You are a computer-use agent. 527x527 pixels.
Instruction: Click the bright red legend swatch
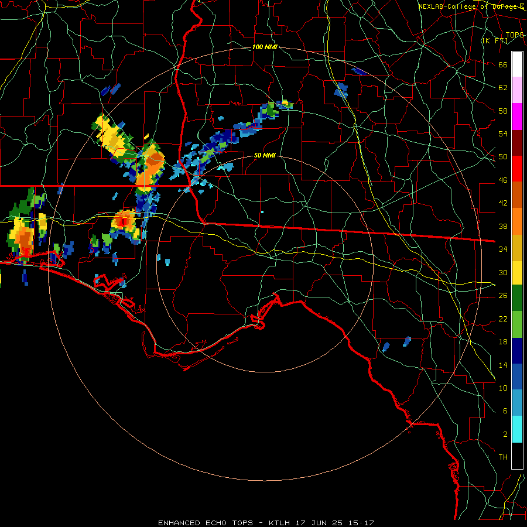click(x=517, y=169)
